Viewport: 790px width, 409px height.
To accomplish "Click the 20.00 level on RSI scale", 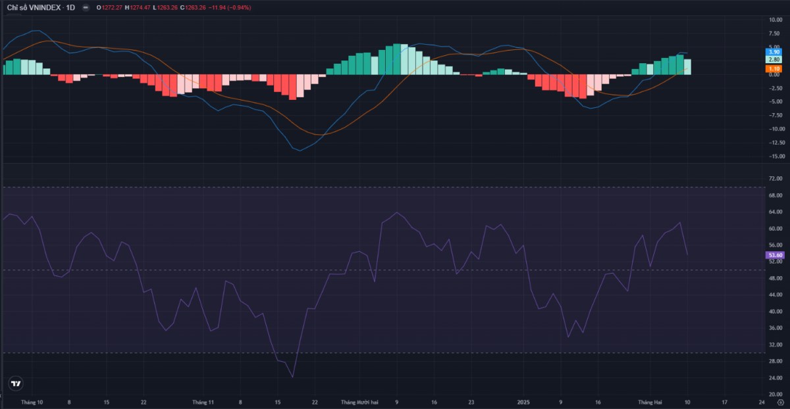I will point(775,394).
